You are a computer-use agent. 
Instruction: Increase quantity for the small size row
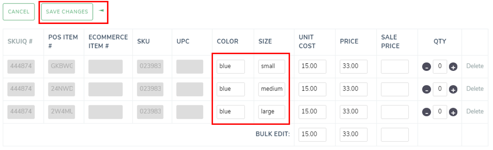pyautogui.click(x=453, y=67)
